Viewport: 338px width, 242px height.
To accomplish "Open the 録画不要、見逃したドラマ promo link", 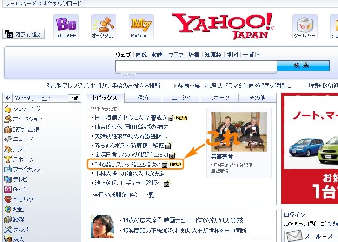I will 234,86.
